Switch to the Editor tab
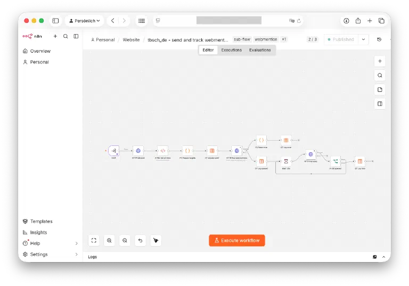Screen dimensions: 409x286 click(x=208, y=50)
